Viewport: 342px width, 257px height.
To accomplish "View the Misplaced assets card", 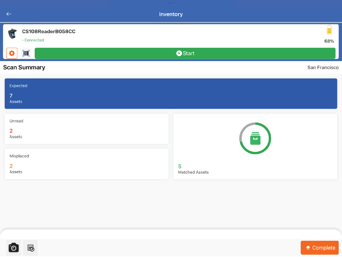I will point(86,164).
